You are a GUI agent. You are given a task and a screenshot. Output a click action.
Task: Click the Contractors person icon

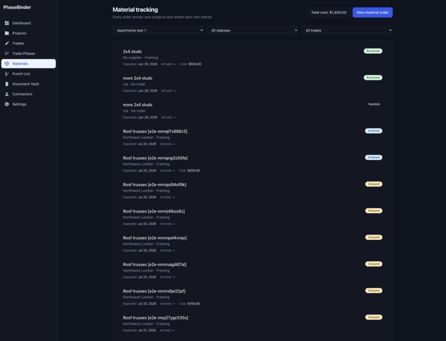point(7,94)
